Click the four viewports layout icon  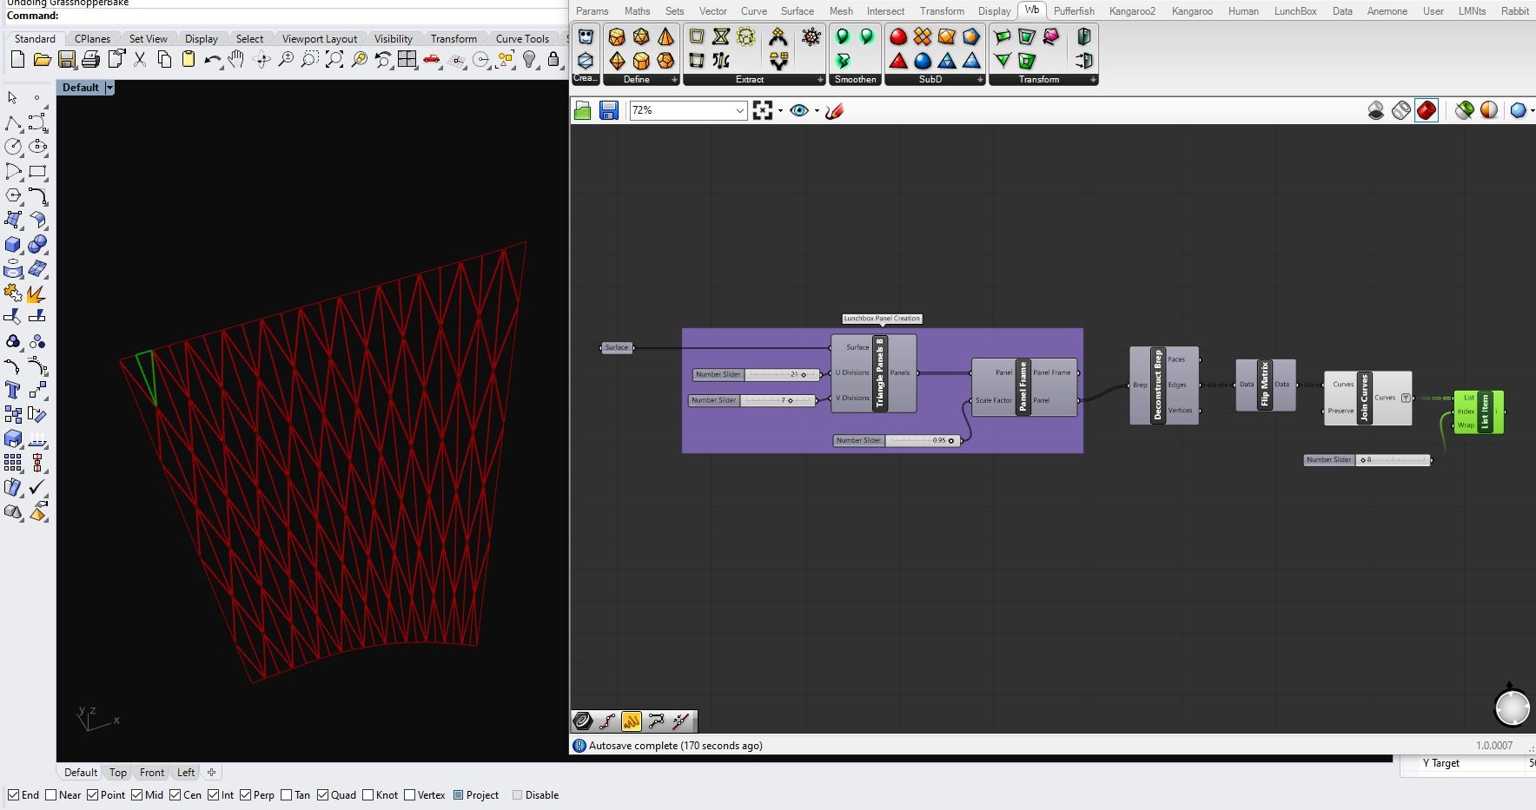407,59
